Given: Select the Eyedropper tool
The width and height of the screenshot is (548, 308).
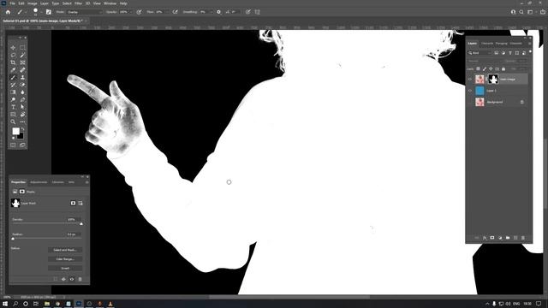Looking at the screenshot, I should tap(13, 70).
